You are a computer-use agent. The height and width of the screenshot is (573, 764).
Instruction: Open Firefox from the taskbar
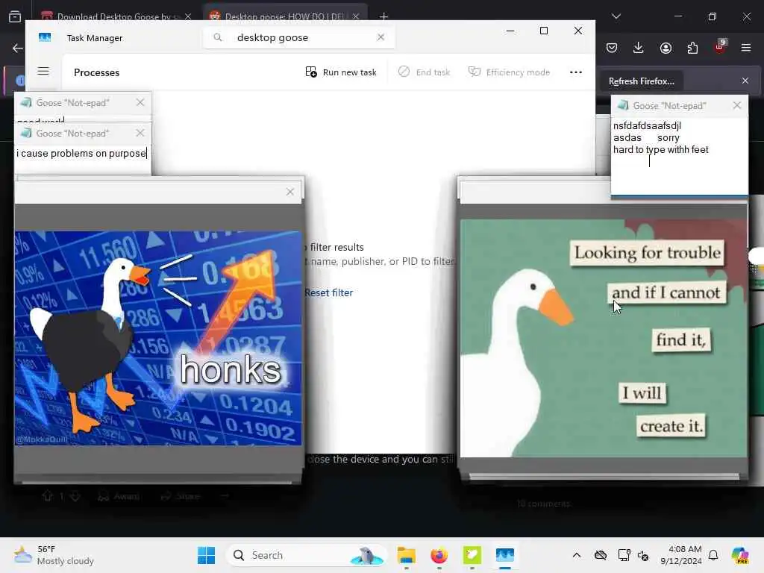[439, 555]
